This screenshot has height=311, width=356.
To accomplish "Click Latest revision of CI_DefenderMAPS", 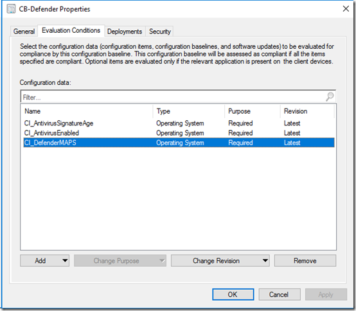I will (292, 143).
